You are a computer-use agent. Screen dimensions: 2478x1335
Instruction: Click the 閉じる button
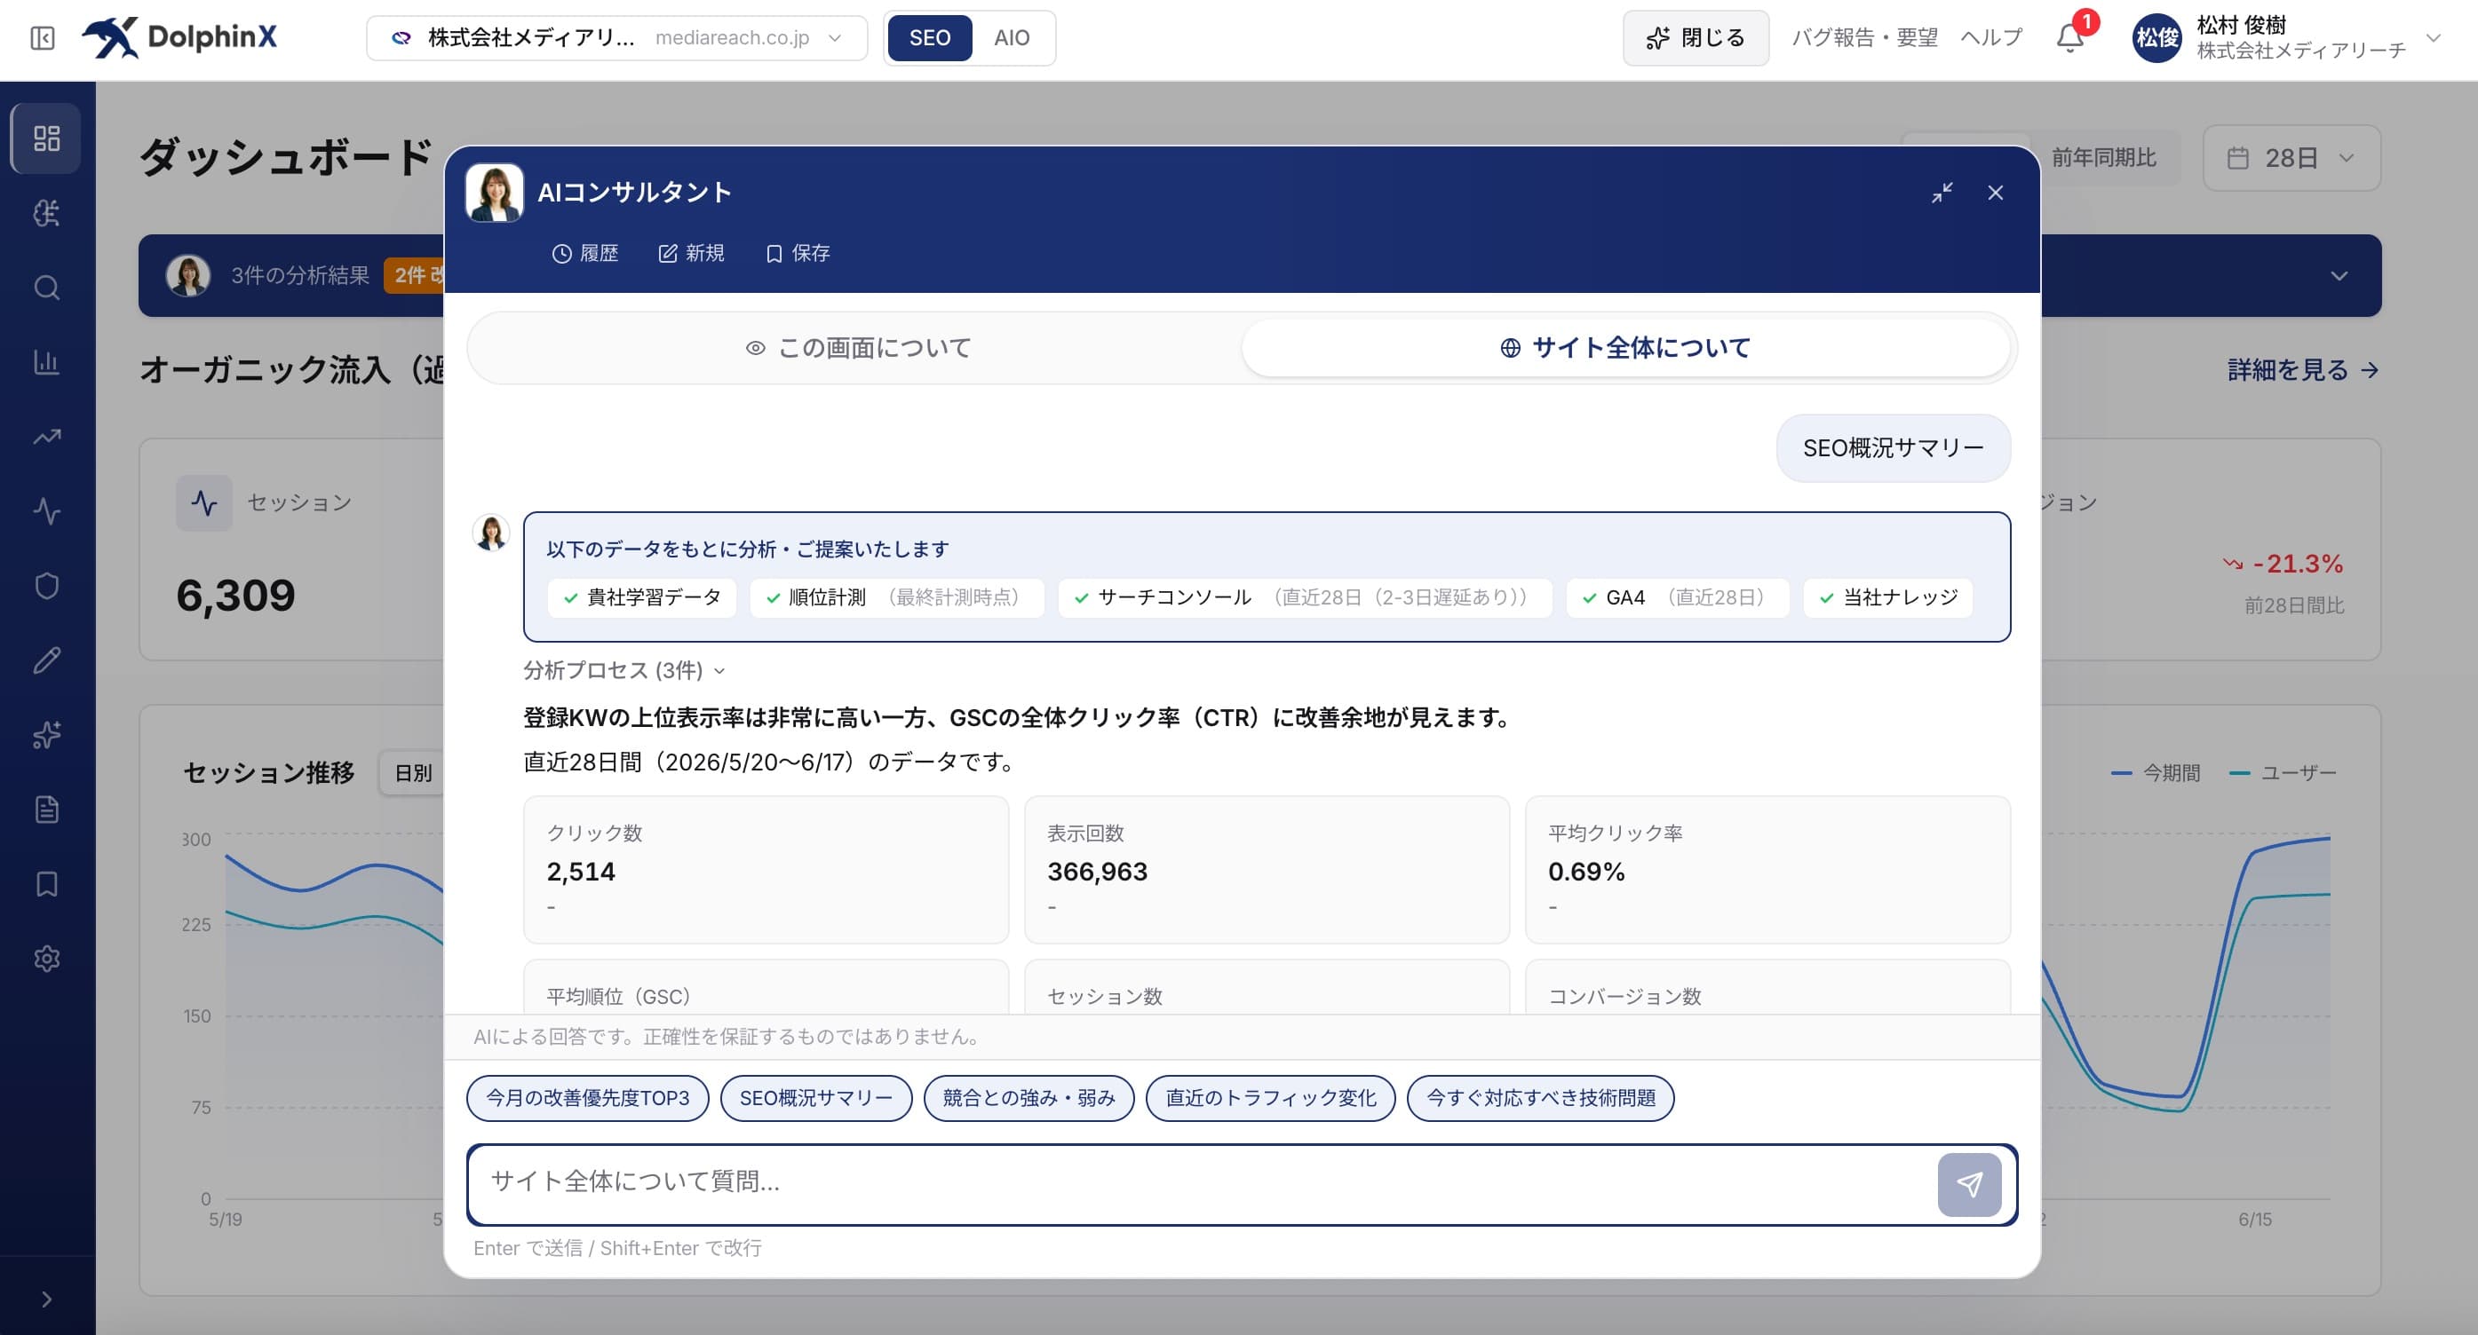point(1695,37)
